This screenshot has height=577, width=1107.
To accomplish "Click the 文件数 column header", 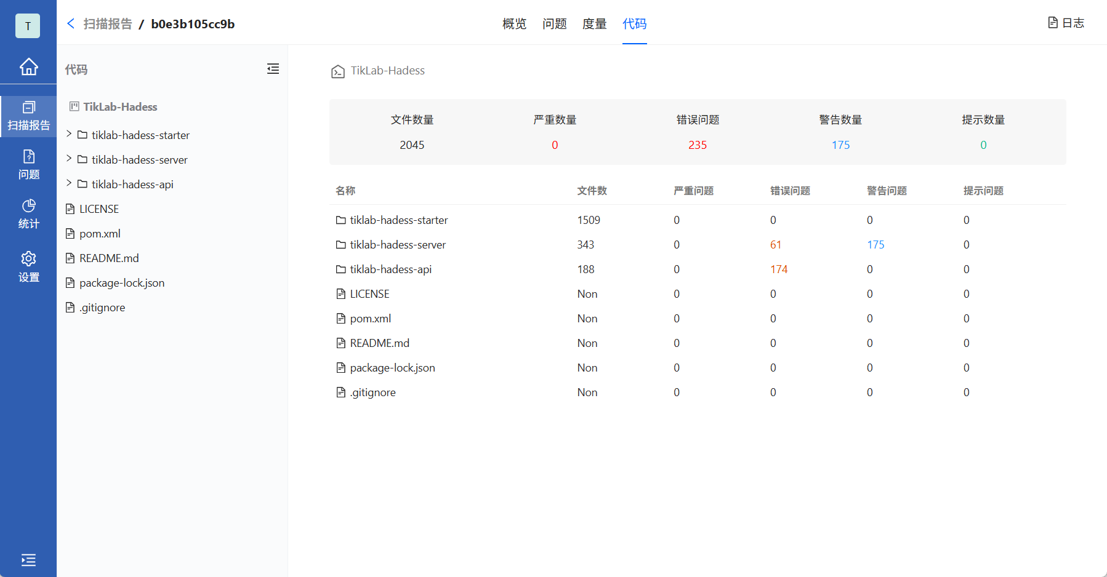I will [592, 191].
